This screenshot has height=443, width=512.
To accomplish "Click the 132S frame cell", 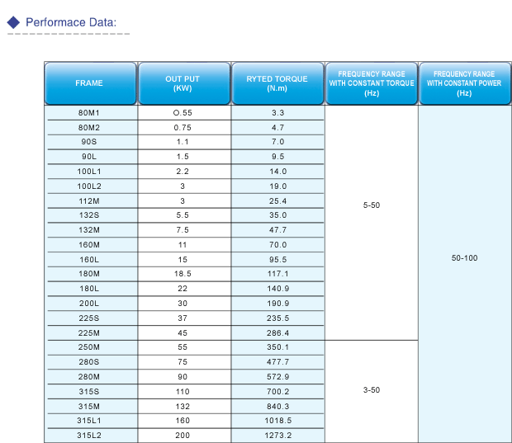I will tap(89, 215).
